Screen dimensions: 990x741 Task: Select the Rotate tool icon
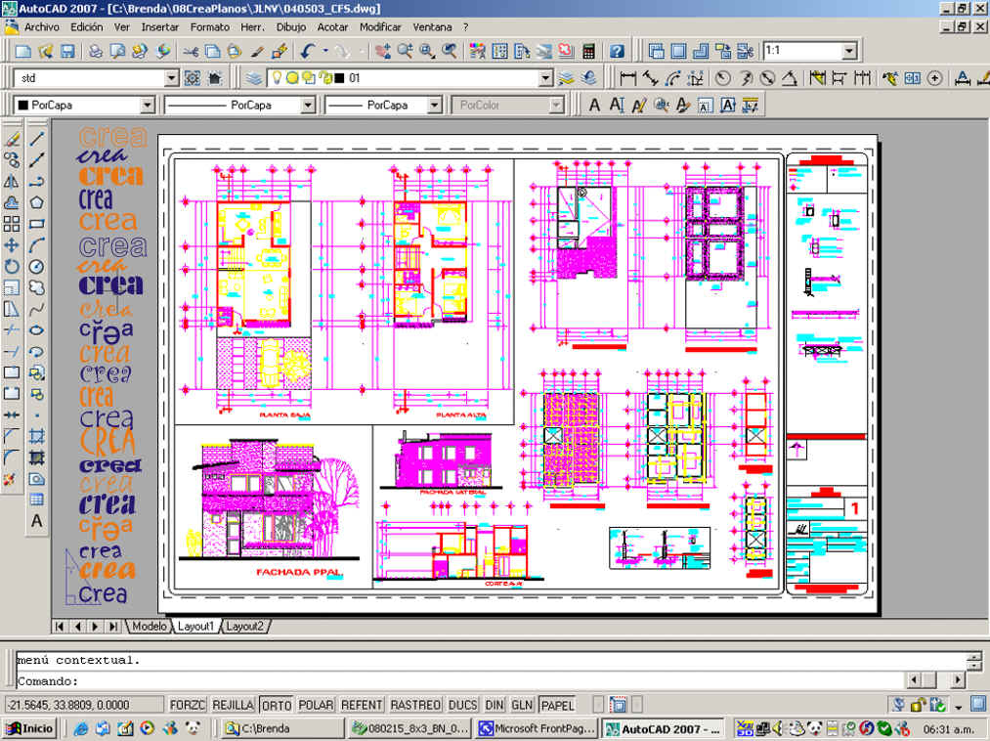12,266
